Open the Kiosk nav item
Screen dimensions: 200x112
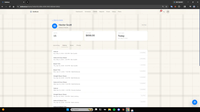click(x=108, y=12)
